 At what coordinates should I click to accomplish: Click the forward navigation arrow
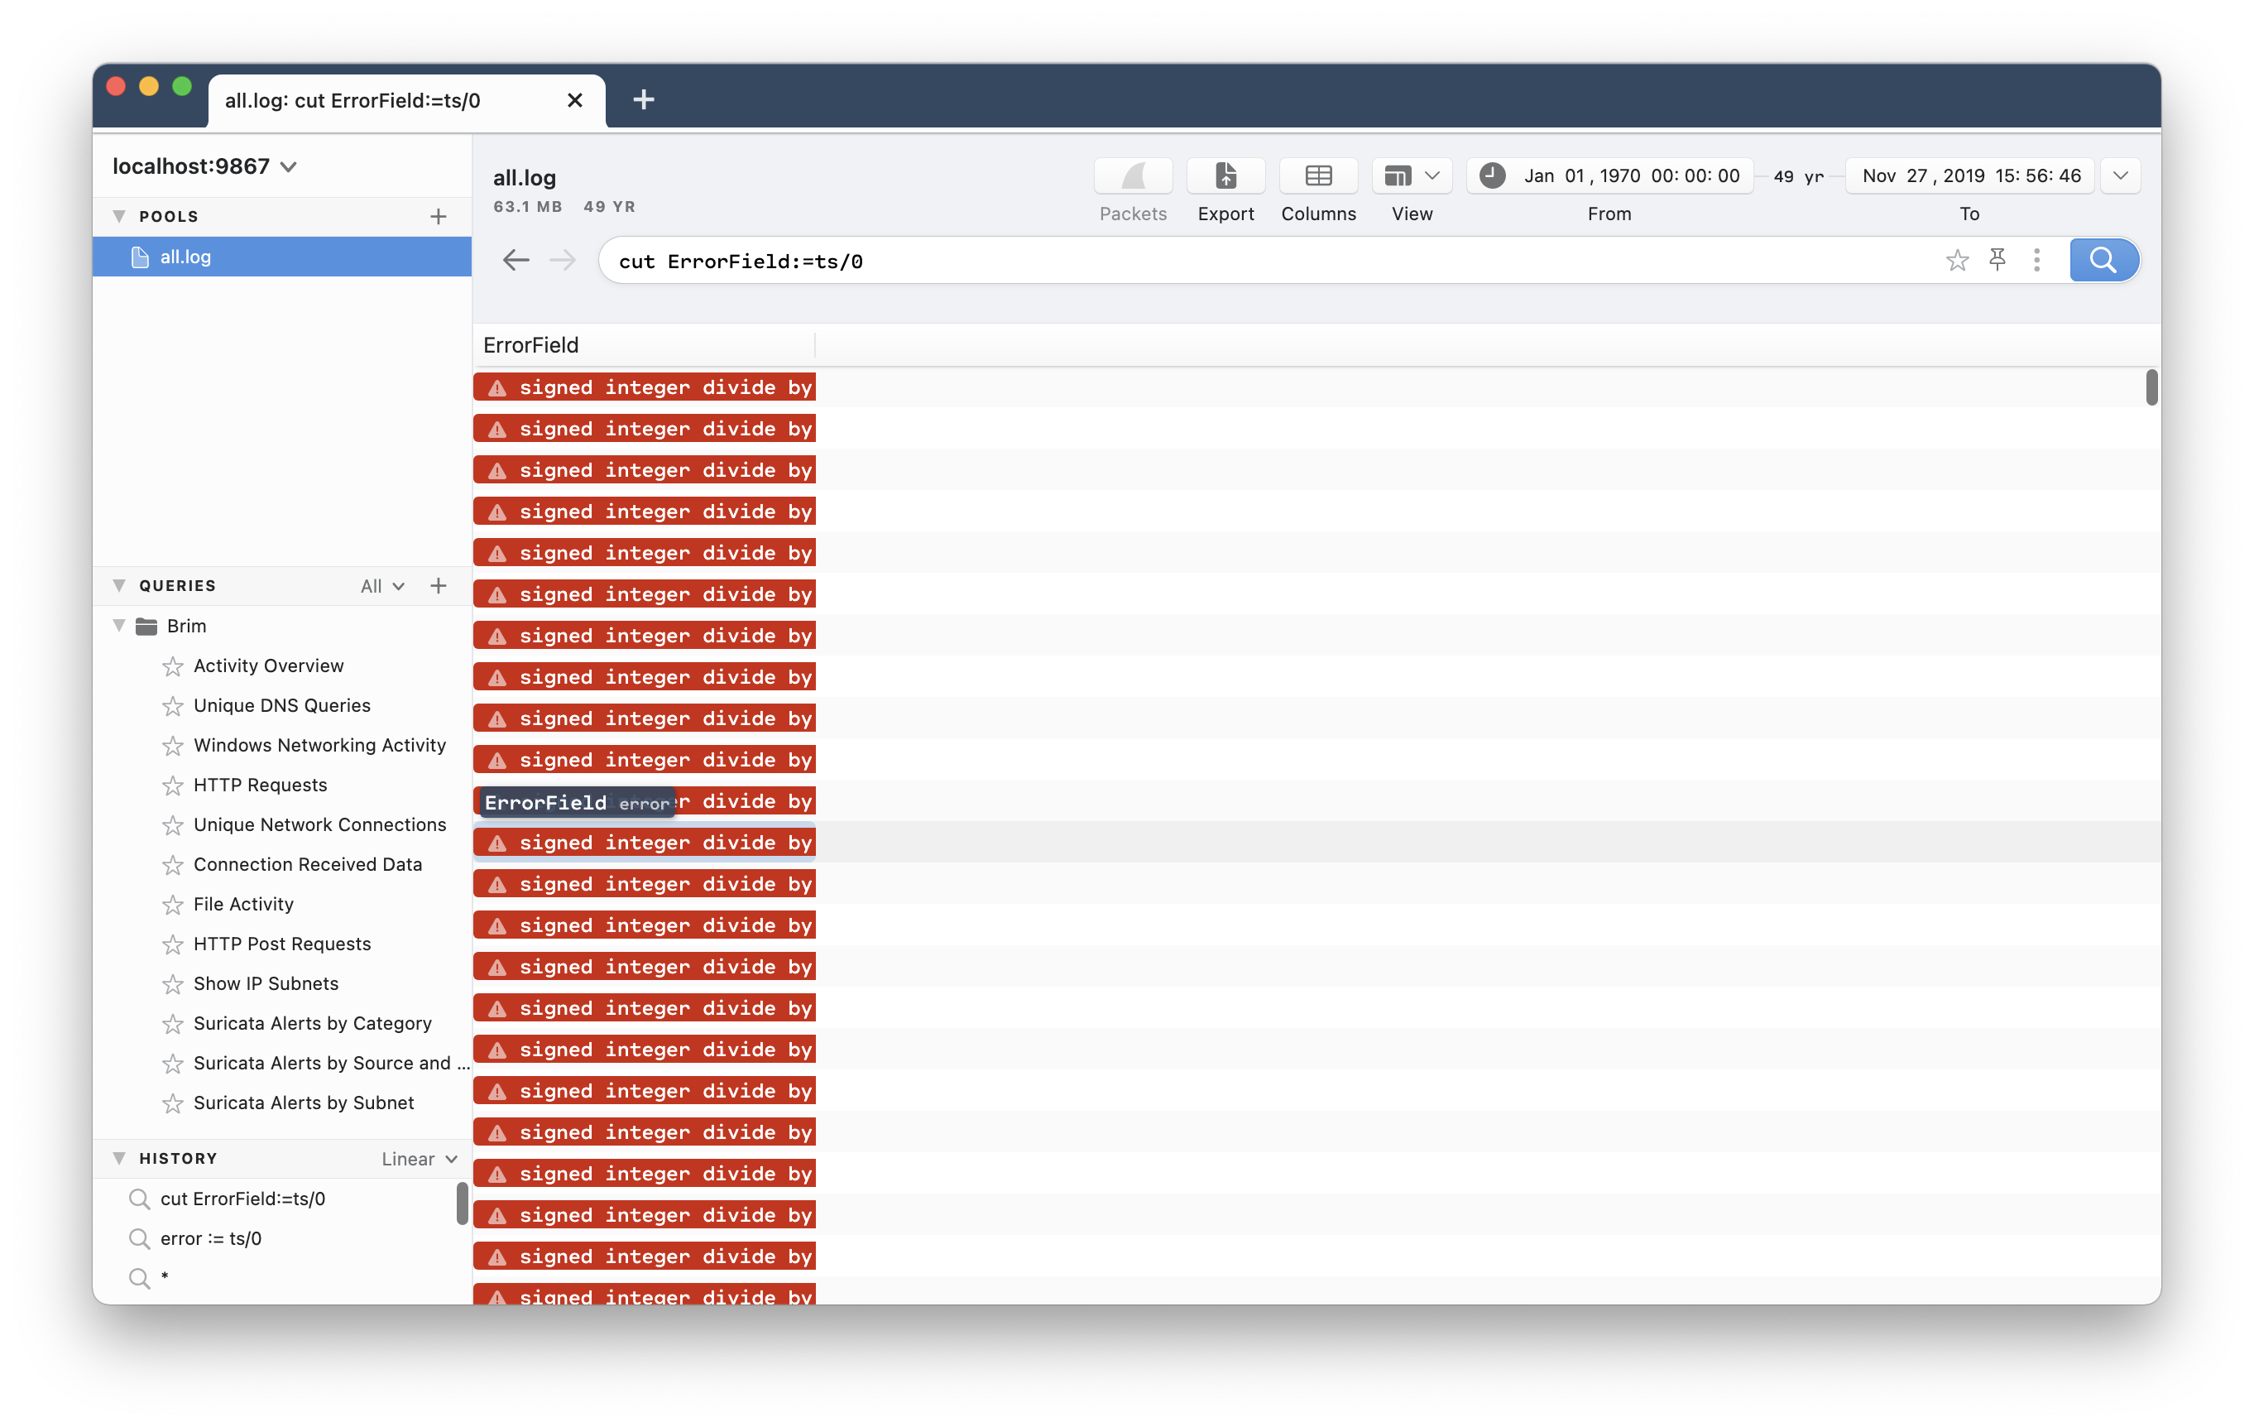tap(562, 260)
